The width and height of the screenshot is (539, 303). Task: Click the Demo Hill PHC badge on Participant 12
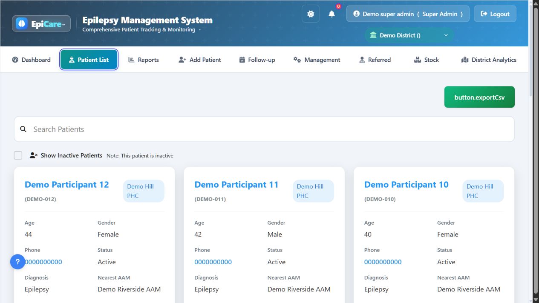click(144, 191)
